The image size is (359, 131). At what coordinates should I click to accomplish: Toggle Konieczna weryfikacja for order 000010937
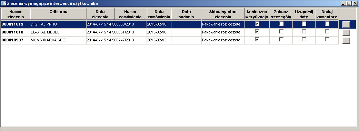click(257, 39)
